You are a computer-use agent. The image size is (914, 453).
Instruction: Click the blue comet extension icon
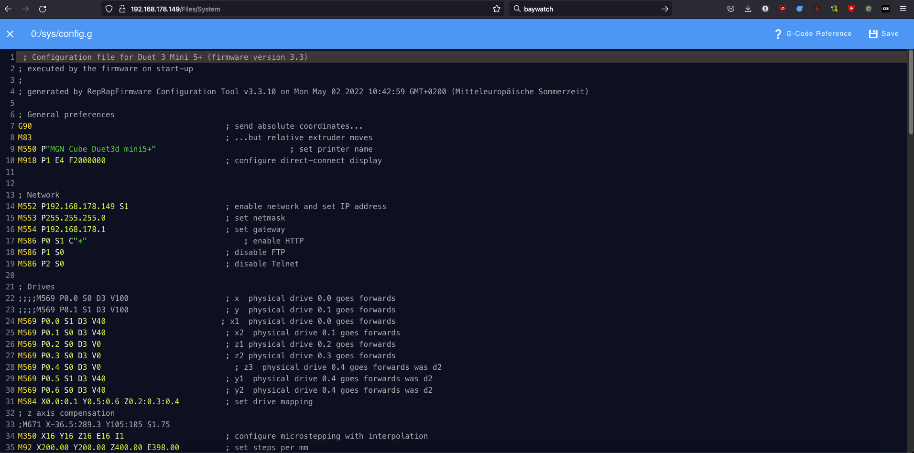[800, 9]
